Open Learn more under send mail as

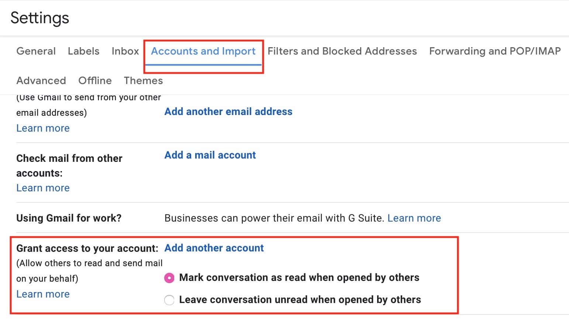coord(43,128)
